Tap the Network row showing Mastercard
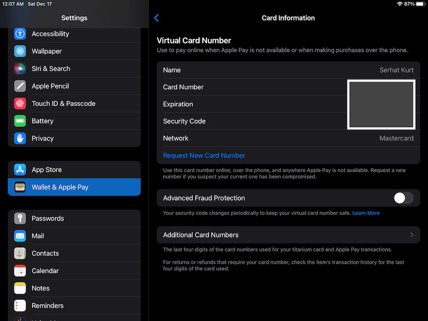This screenshot has width=428, height=321. point(288,138)
